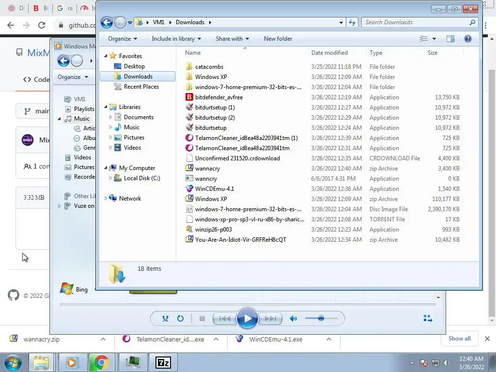Open Media Player Organize menu
The image size is (496, 372).
73,77
